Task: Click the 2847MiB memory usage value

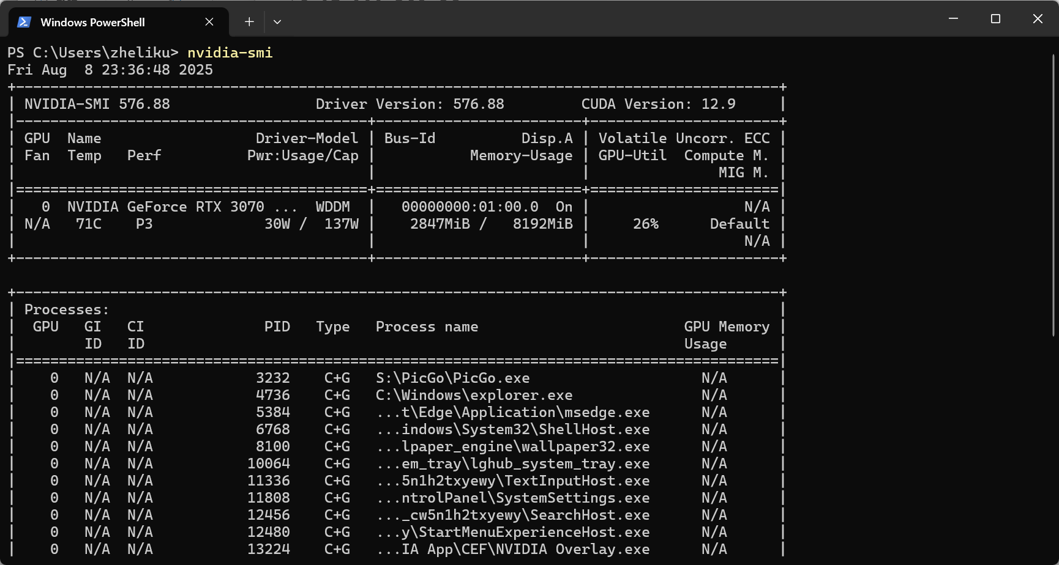Action: point(440,224)
